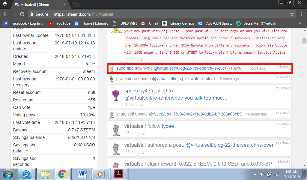
Task: Open Internet Explorer from the taskbar
Action: click(x=27, y=174)
